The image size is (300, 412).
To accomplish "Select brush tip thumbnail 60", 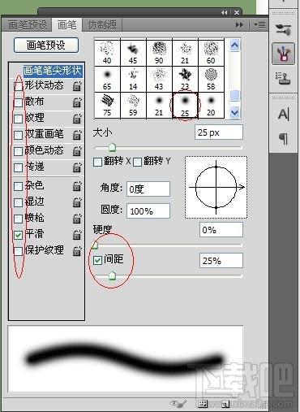I will click(x=211, y=53).
